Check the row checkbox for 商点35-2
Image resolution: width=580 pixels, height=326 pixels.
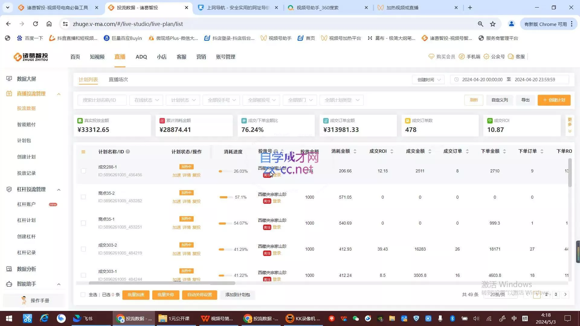point(83,197)
